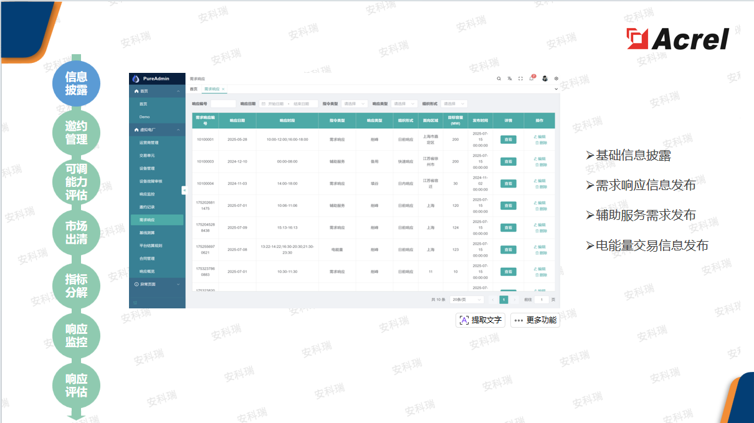Toggle fullscreen mode icon in header

tap(521, 78)
